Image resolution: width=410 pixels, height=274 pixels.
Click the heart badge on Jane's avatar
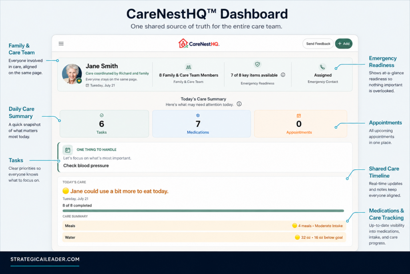(79, 81)
